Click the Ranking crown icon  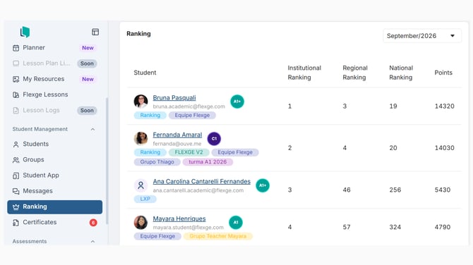[16, 207]
